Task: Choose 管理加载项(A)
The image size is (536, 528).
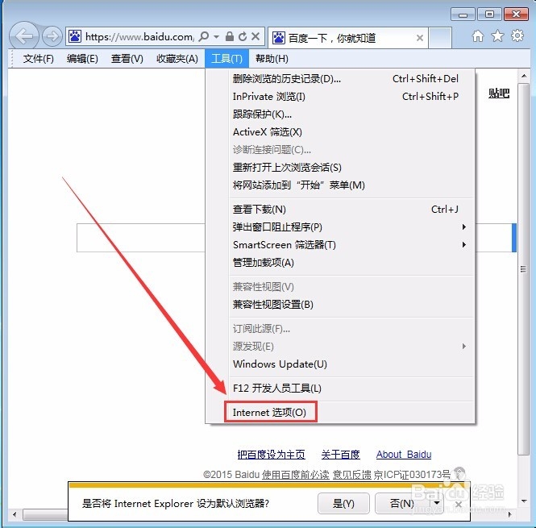Action: pos(340,263)
